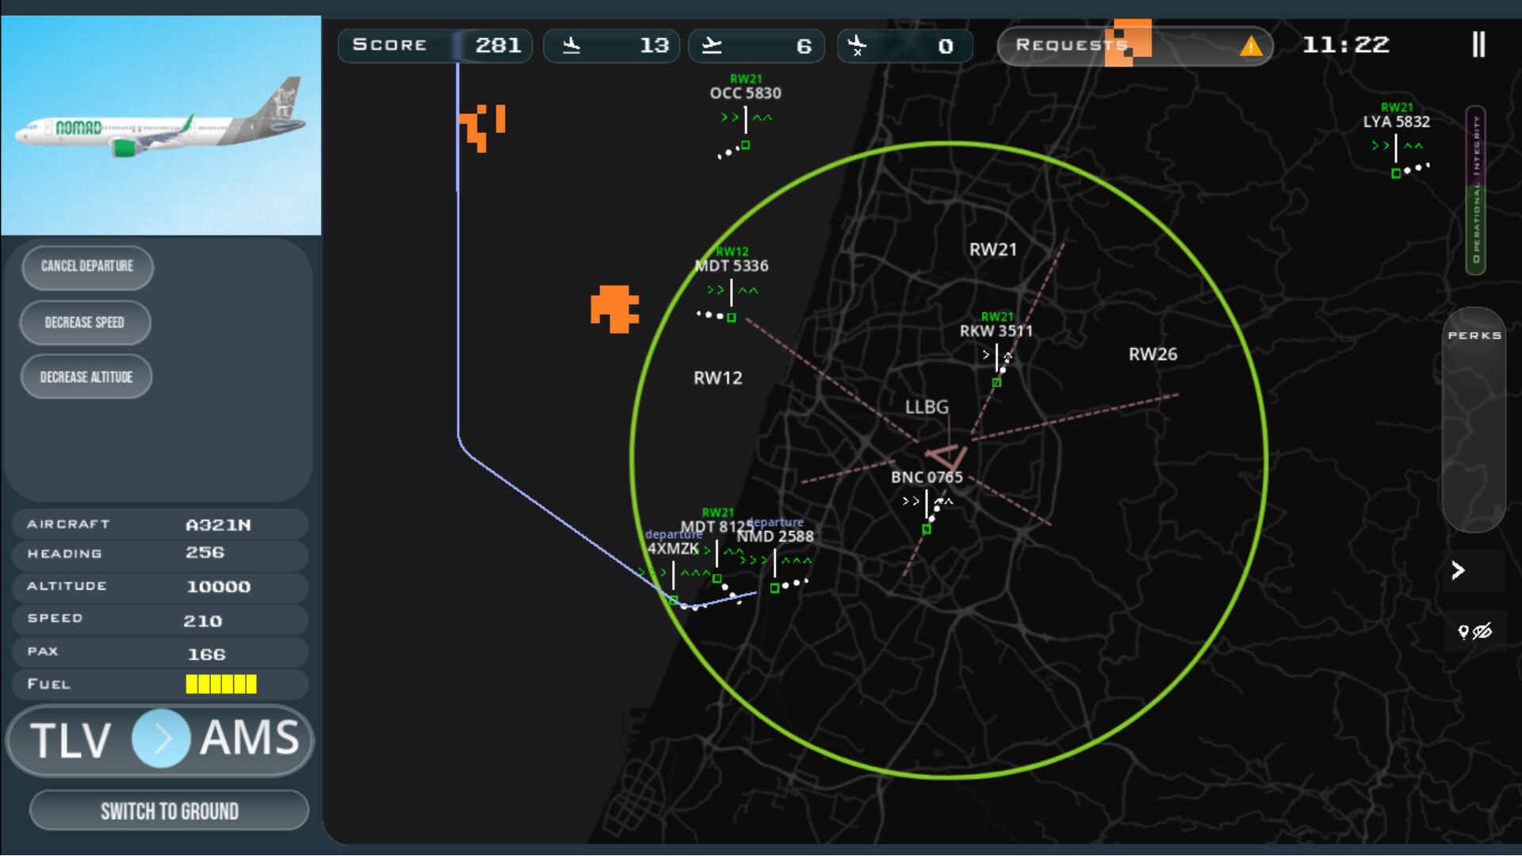Screen dimensions: 1522x856
Task: Click the game clock showing 11:22
Action: 1346,45
